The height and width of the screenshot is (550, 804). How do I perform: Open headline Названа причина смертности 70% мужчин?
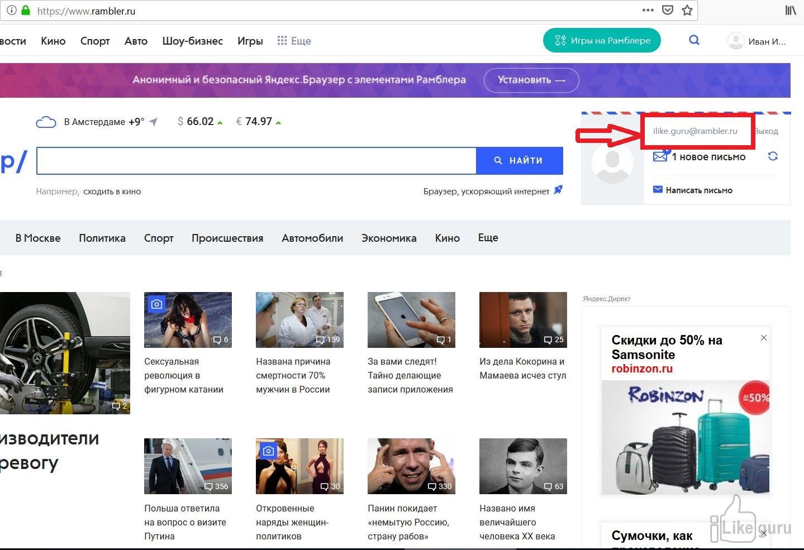[293, 375]
